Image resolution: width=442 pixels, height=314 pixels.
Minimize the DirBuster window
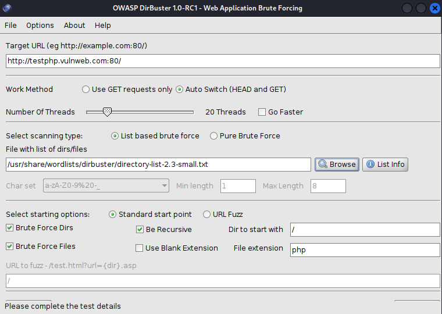(407, 8)
